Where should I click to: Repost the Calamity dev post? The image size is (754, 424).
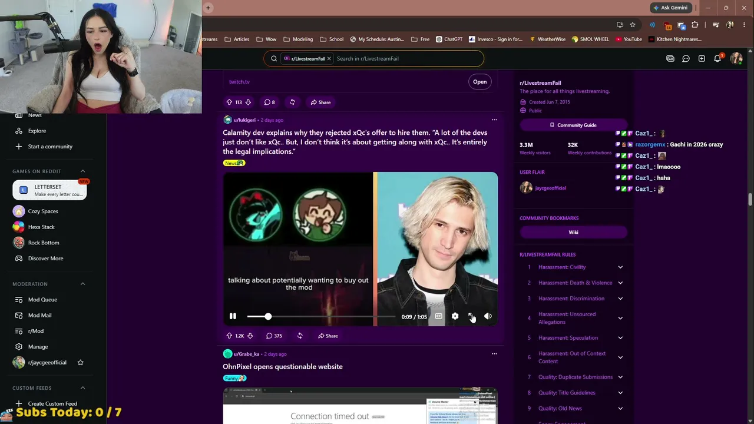300,336
